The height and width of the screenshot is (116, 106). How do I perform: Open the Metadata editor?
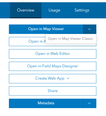coord(46,103)
